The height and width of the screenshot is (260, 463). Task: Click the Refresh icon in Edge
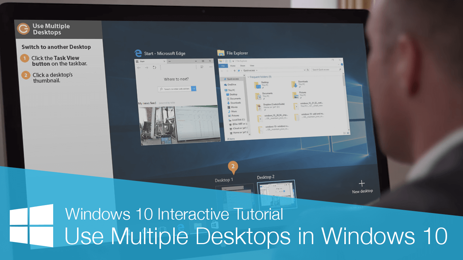coord(154,68)
